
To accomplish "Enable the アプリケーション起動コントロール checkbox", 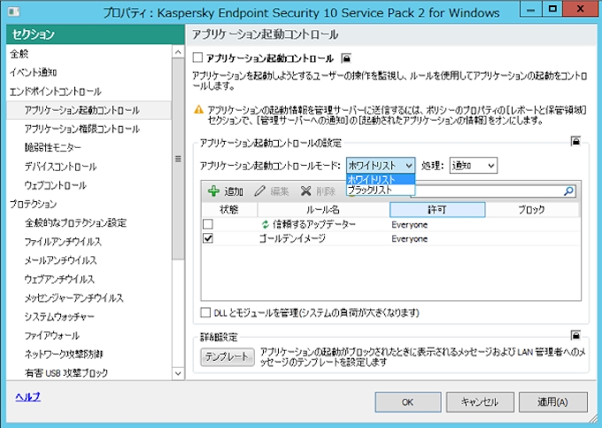I will click(x=198, y=58).
